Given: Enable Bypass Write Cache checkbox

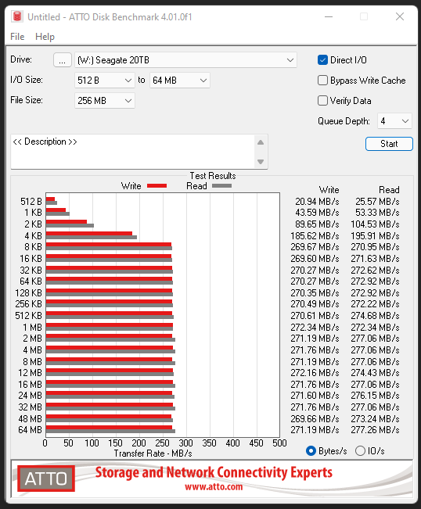Looking at the screenshot, I should [322, 81].
